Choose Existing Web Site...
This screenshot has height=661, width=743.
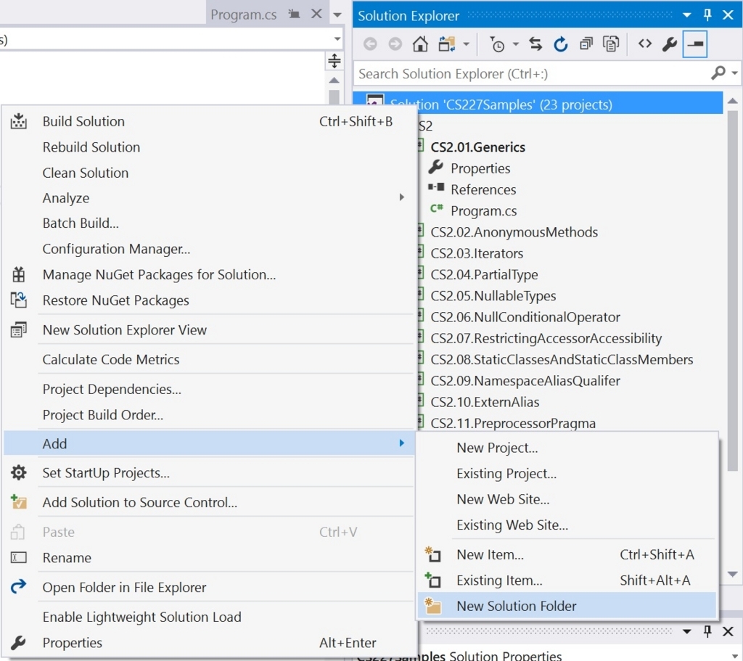coord(567,525)
